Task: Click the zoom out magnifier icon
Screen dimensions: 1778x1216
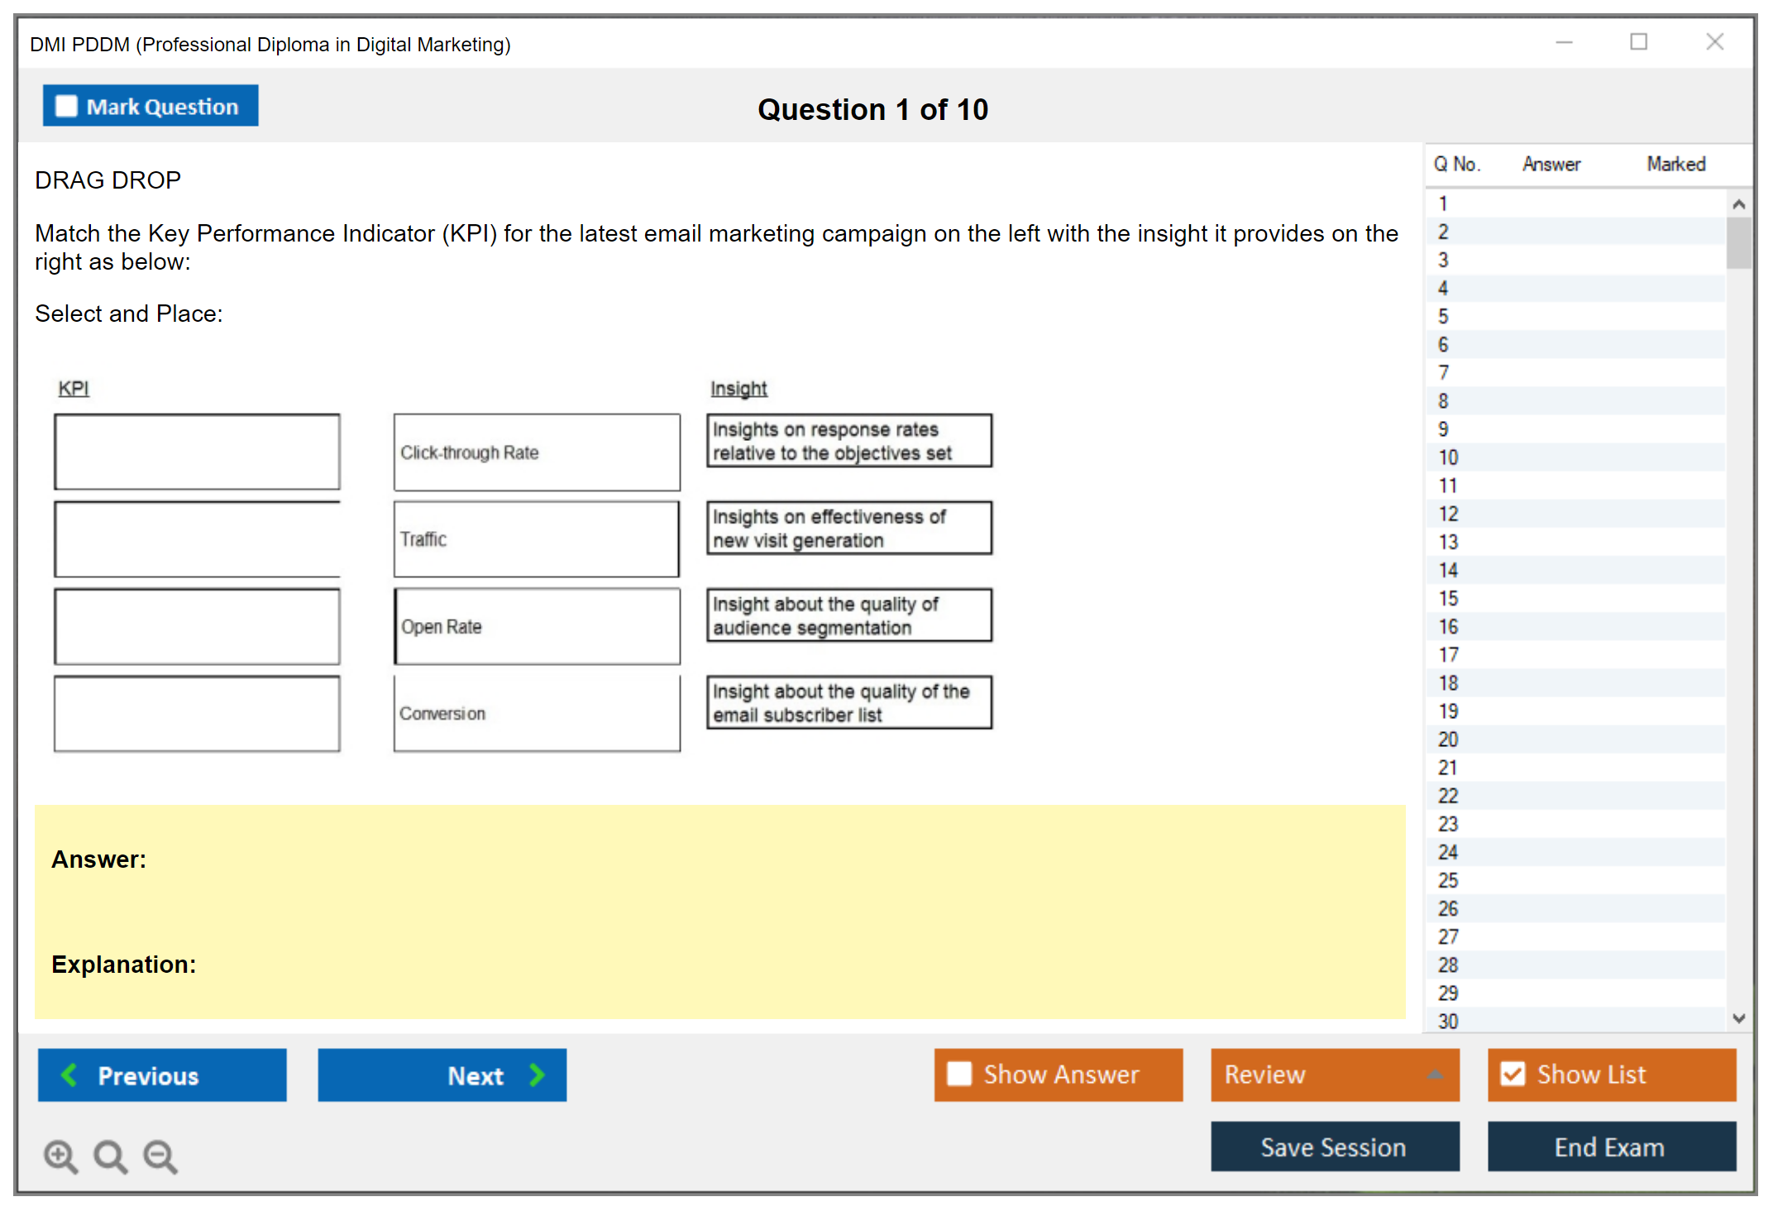Action: 160,1156
